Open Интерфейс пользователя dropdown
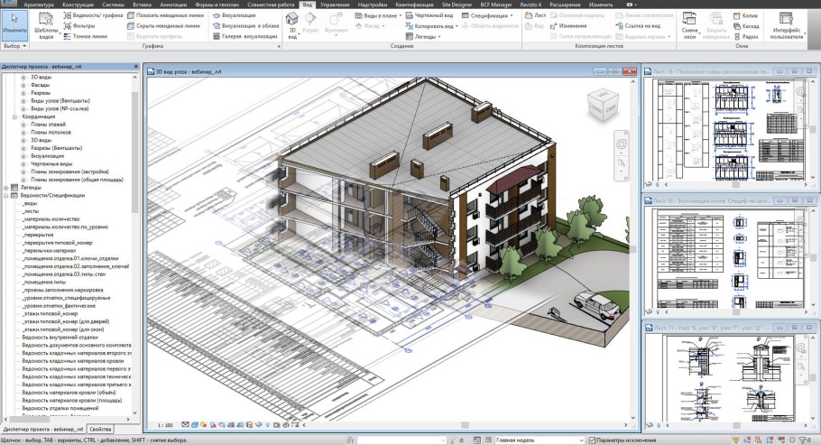The image size is (821, 445). pyautogui.click(x=786, y=26)
